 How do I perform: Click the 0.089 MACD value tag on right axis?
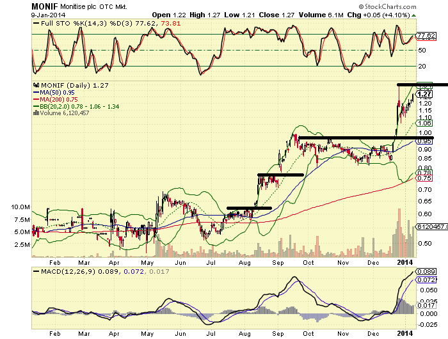tap(426, 272)
